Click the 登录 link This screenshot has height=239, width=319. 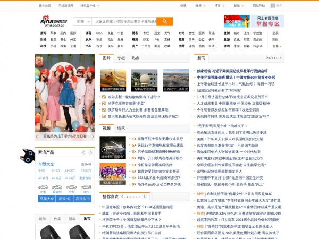click(183, 6)
